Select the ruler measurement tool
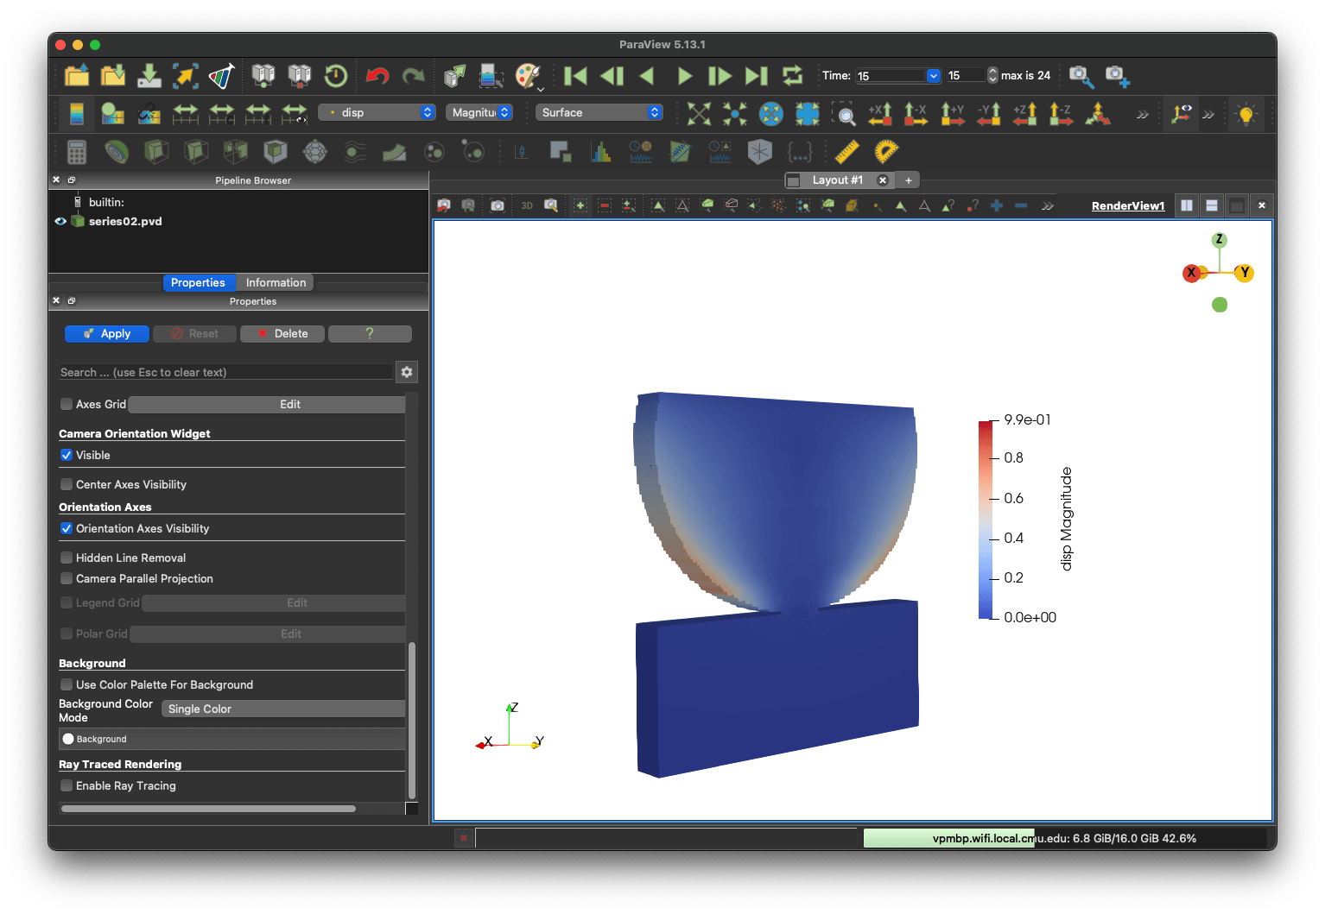The image size is (1325, 914). pos(847,152)
